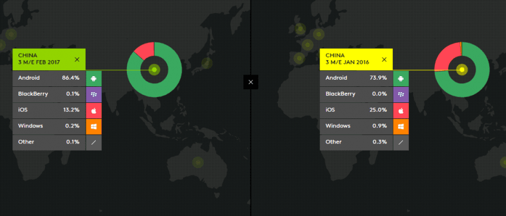The image size is (506, 216).
Task: Click the Apple iOS icon in the Jan 2016 panel
Action: [401, 111]
